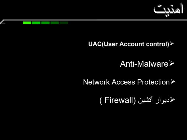Click the arrow bullet beside دیوار آتشین

click(172, 100)
